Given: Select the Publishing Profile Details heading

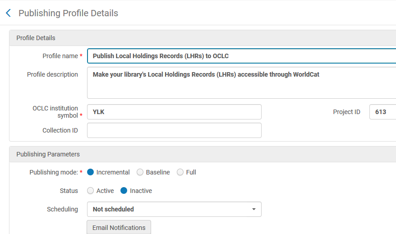Looking at the screenshot, I should point(68,13).
